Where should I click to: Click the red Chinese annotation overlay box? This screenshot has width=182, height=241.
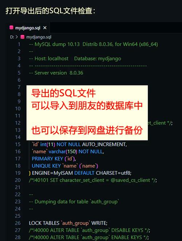coord(87,112)
